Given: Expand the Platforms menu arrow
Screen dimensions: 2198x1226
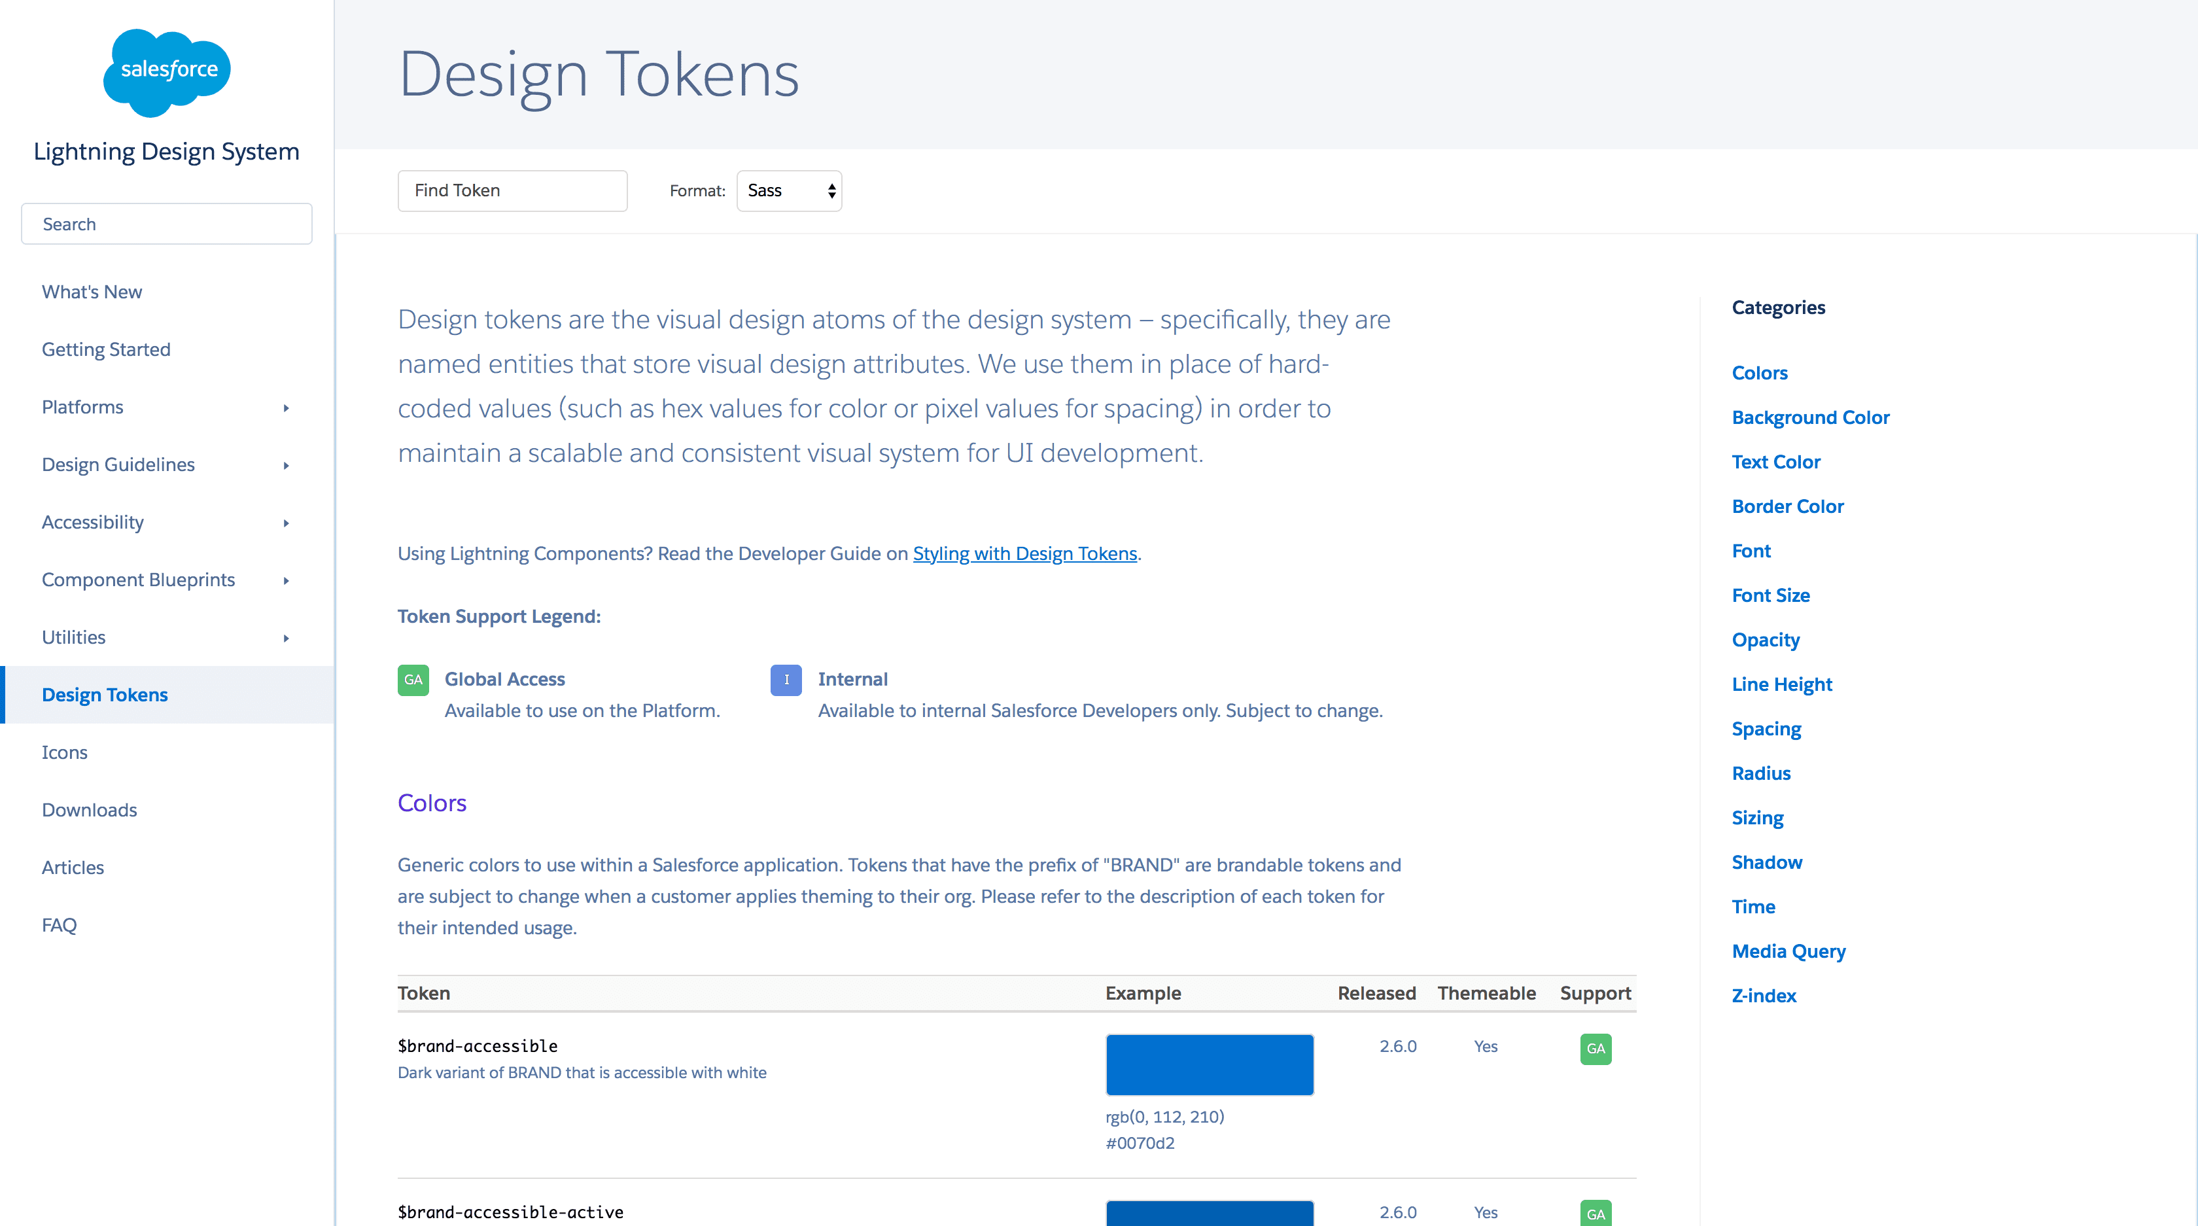Looking at the screenshot, I should [x=286, y=408].
